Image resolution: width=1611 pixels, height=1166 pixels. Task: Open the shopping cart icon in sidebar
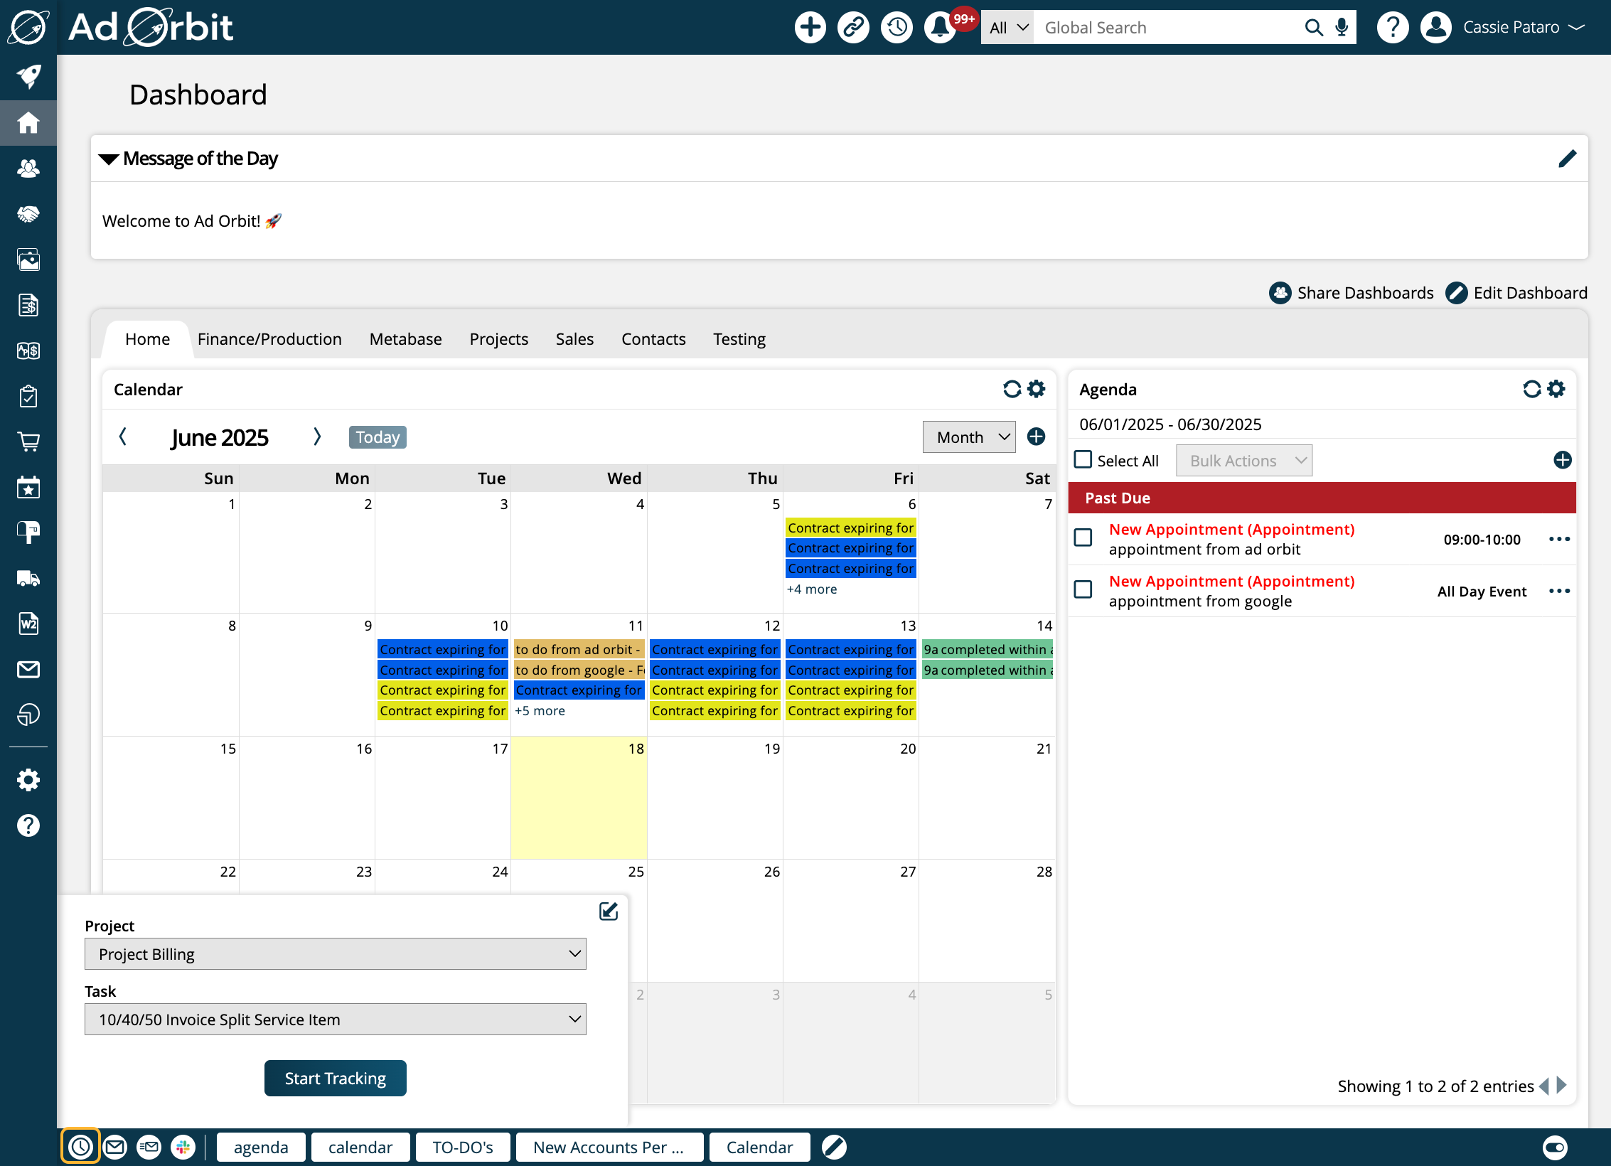tap(28, 442)
